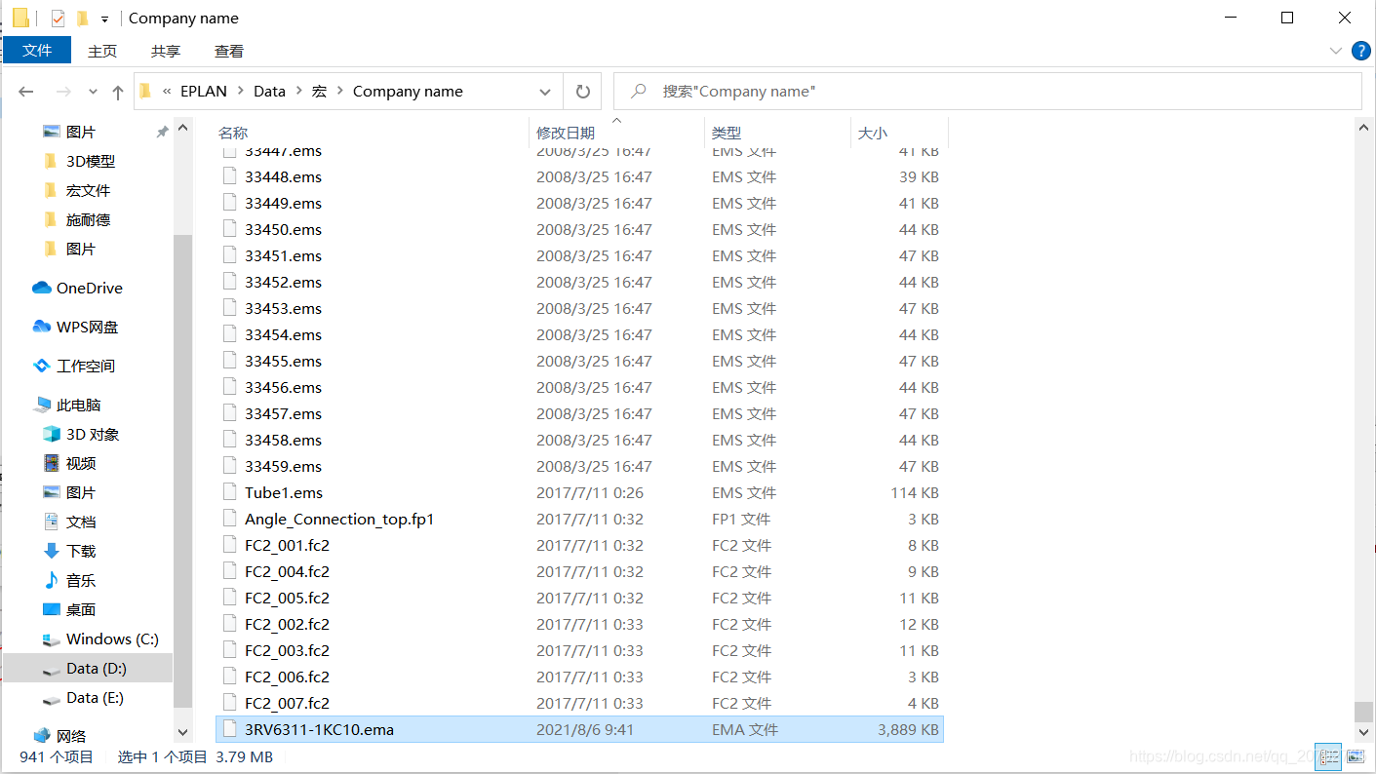Select Data (E:) drive
This screenshot has width=1376, height=774.
[x=95, y=697]
